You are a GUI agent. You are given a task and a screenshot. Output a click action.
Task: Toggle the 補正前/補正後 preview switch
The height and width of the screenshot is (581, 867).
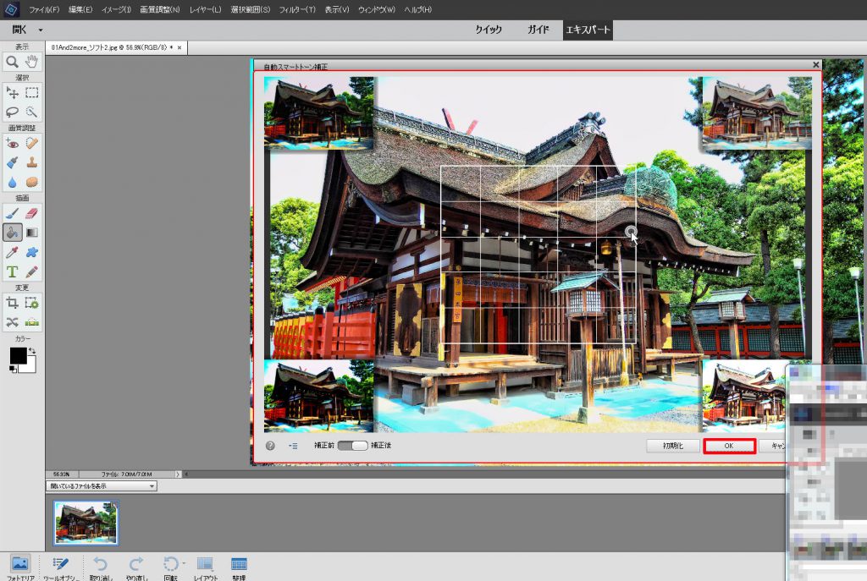click(352, 445)
